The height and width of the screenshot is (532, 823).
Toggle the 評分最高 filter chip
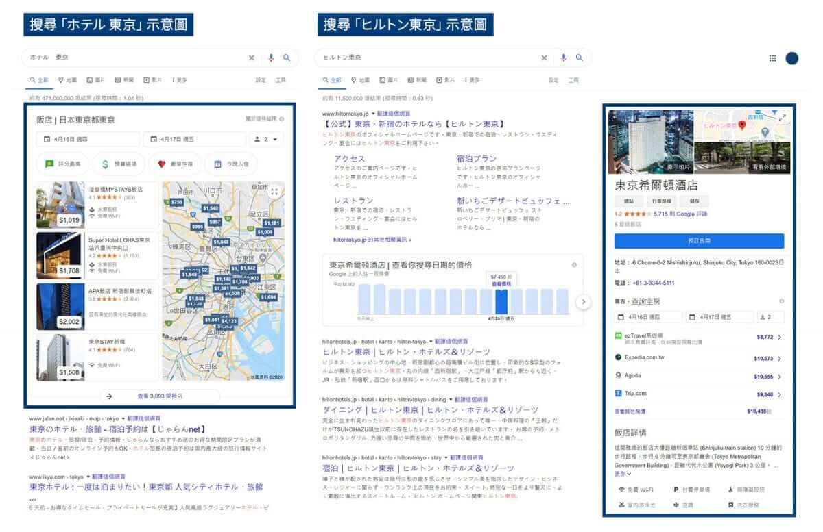pos(62,164)
